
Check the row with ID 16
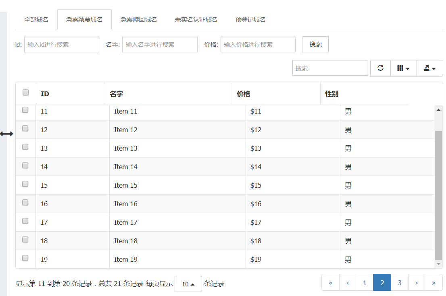pyautogui.click(x=25, y=202)
